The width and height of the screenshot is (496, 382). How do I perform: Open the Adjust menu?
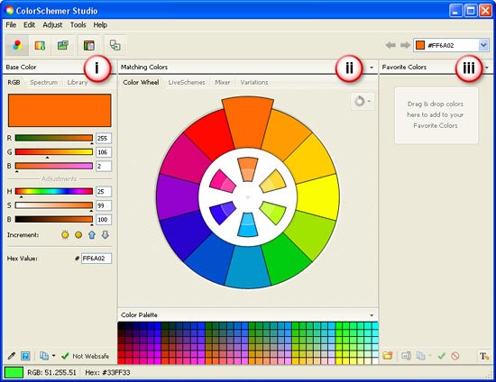pos(52,24)
